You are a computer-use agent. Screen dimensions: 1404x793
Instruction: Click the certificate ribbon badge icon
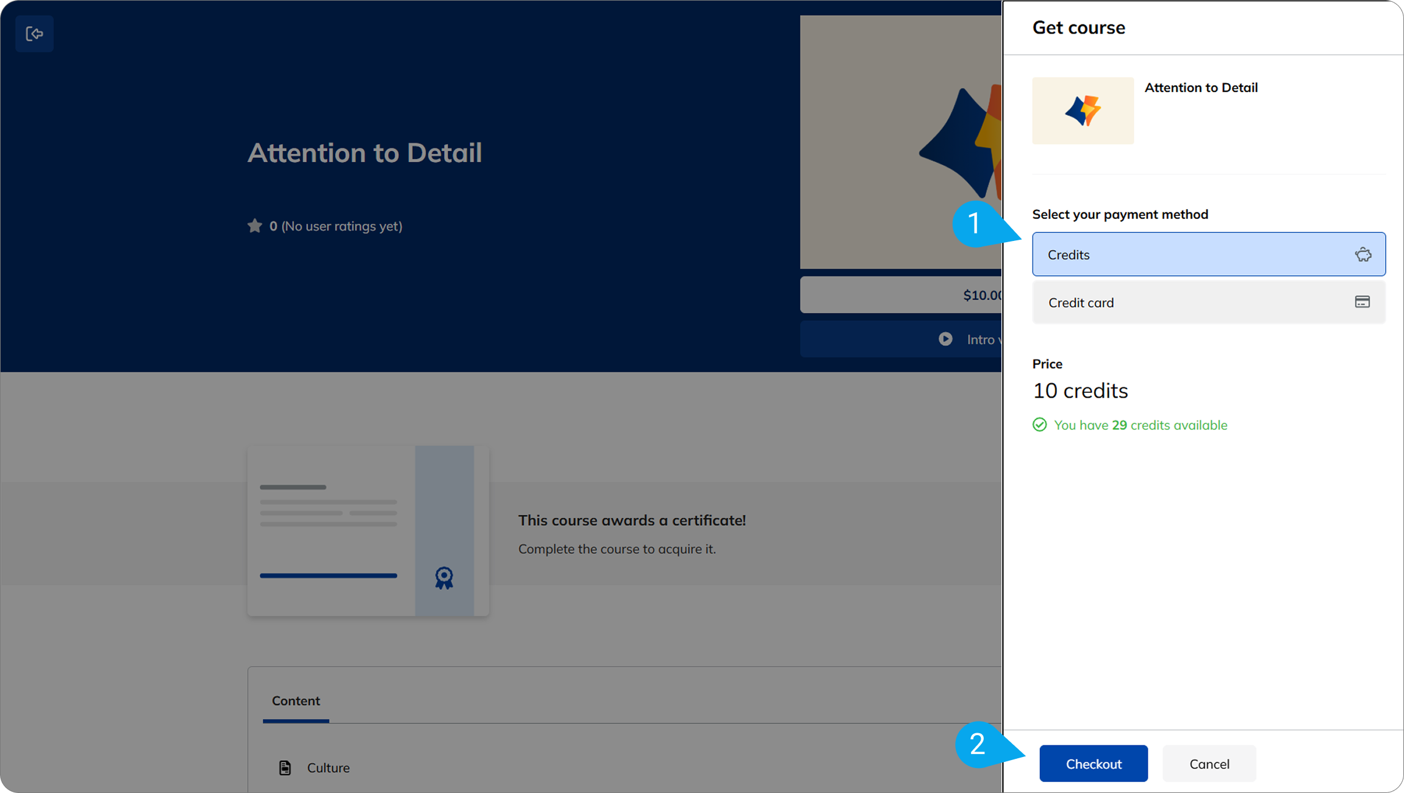tap(444, 577)
